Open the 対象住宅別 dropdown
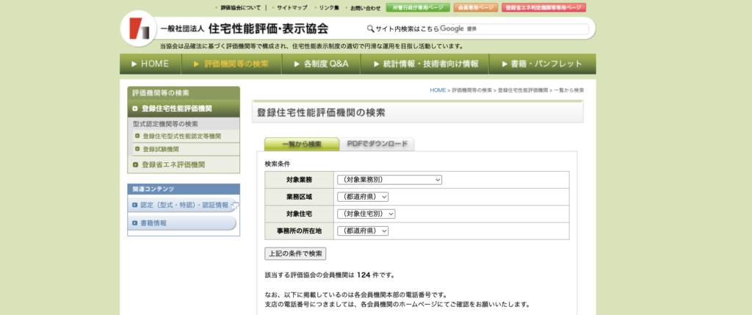Viewport: 752px width, 315px height. pyautogui.click(x=366, y=214)
